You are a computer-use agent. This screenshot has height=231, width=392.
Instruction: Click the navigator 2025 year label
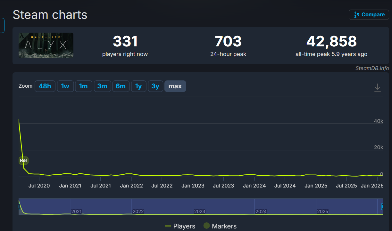tap(323, 211)
